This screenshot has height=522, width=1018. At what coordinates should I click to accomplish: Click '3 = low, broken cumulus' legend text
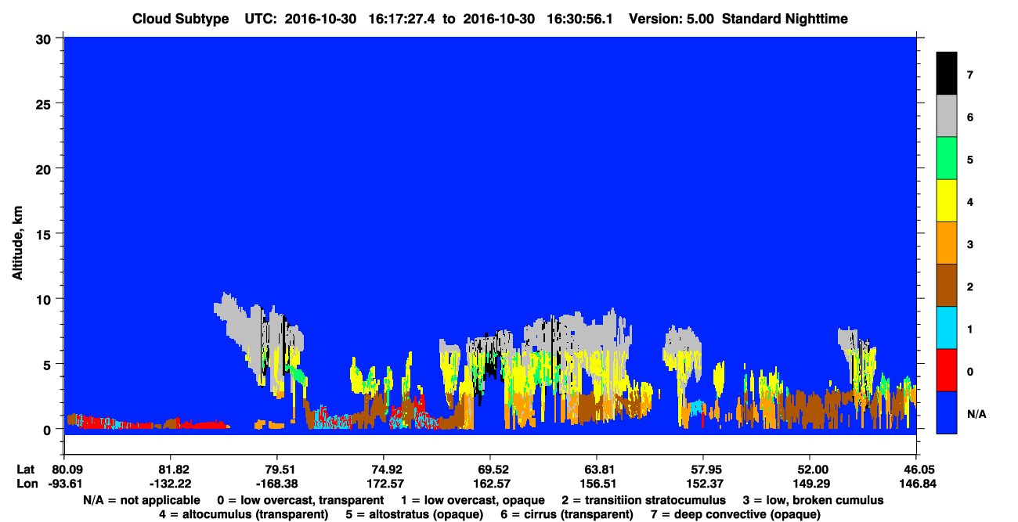[813, 500]
